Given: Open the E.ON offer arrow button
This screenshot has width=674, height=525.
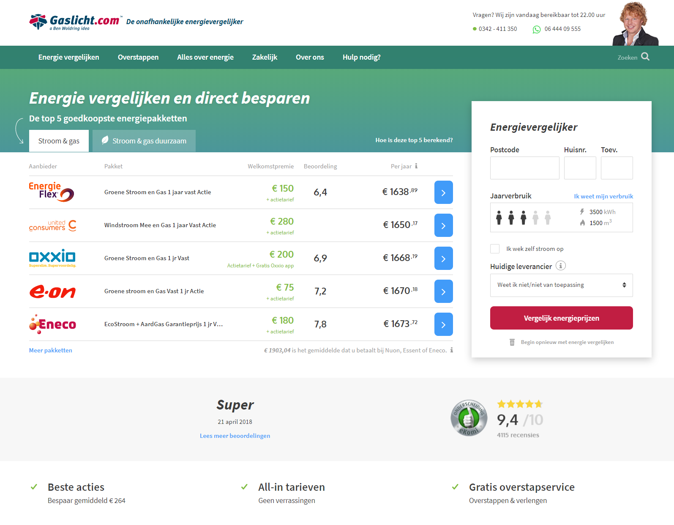Looking at the screenshot, I should (x=443, y=291).
